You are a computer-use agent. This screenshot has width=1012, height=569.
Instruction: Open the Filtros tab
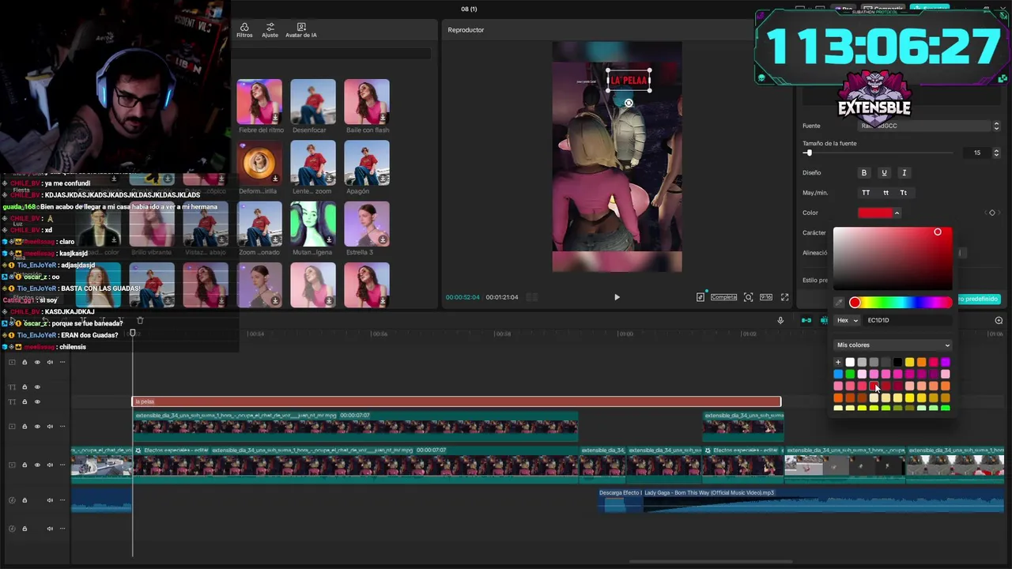pyautogui.click(x=244, y=30)
